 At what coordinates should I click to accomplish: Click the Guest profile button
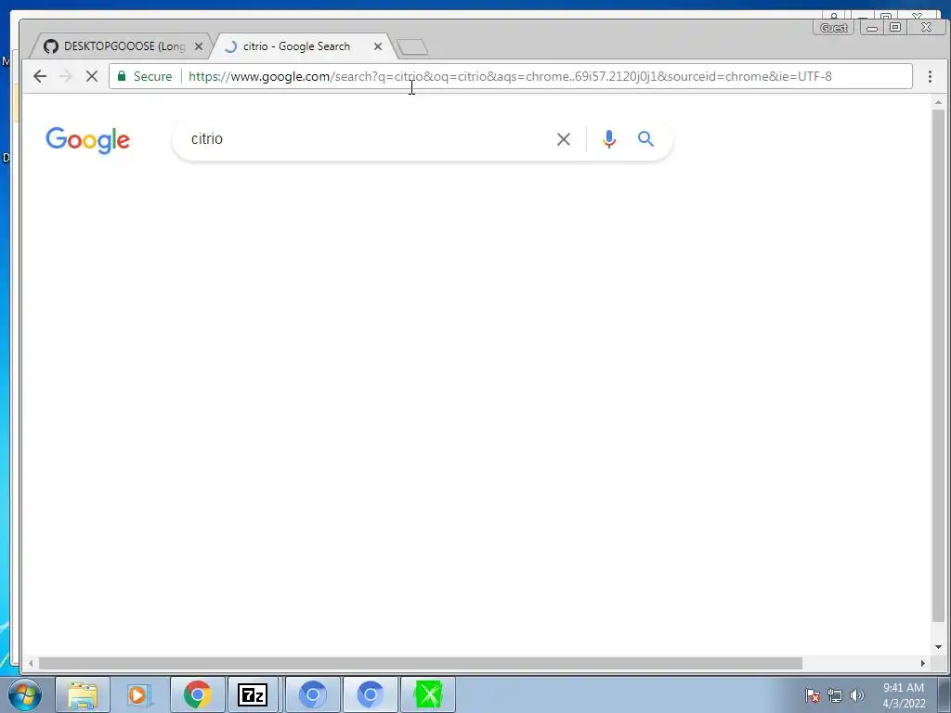833,28
